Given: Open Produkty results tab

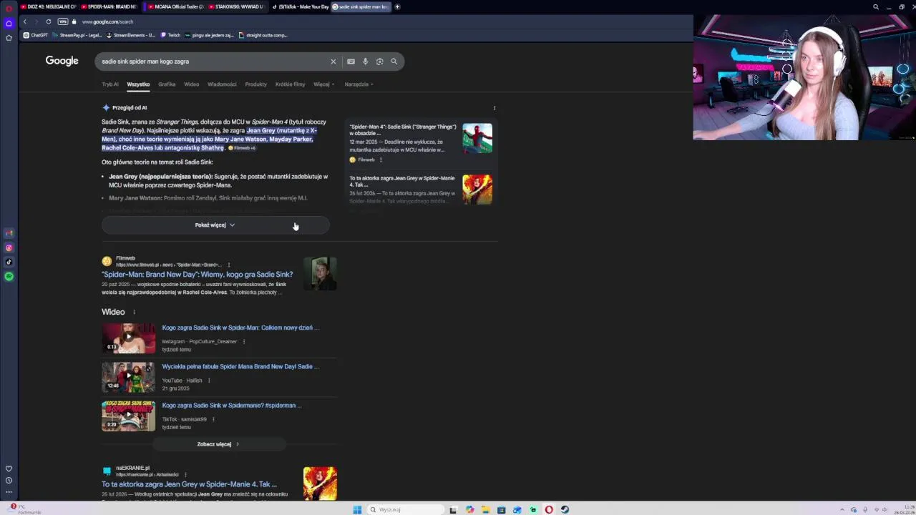Looking at the screenshot, I should click(x=255, y=84).
